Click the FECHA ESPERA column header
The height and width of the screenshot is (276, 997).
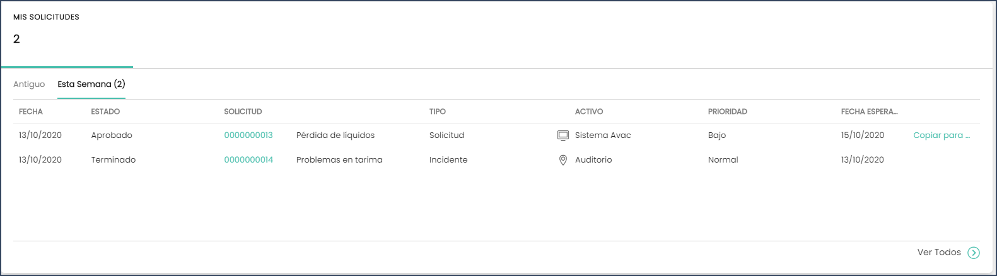[x=869, y=112]
